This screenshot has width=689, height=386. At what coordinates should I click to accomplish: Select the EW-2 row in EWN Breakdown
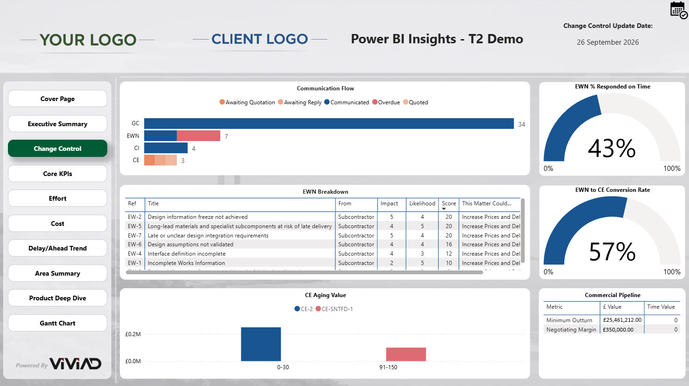233,217
